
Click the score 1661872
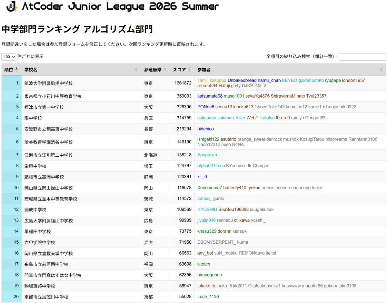point(183,83)
